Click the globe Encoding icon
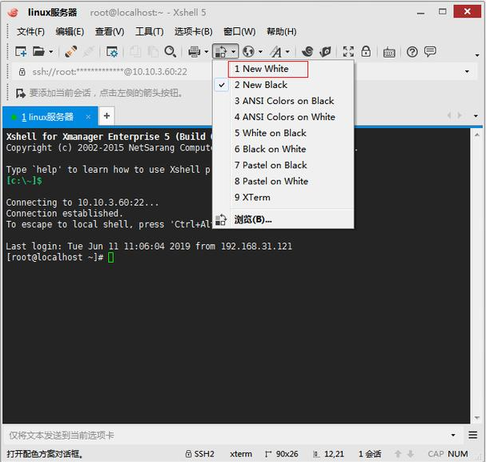 248,52
